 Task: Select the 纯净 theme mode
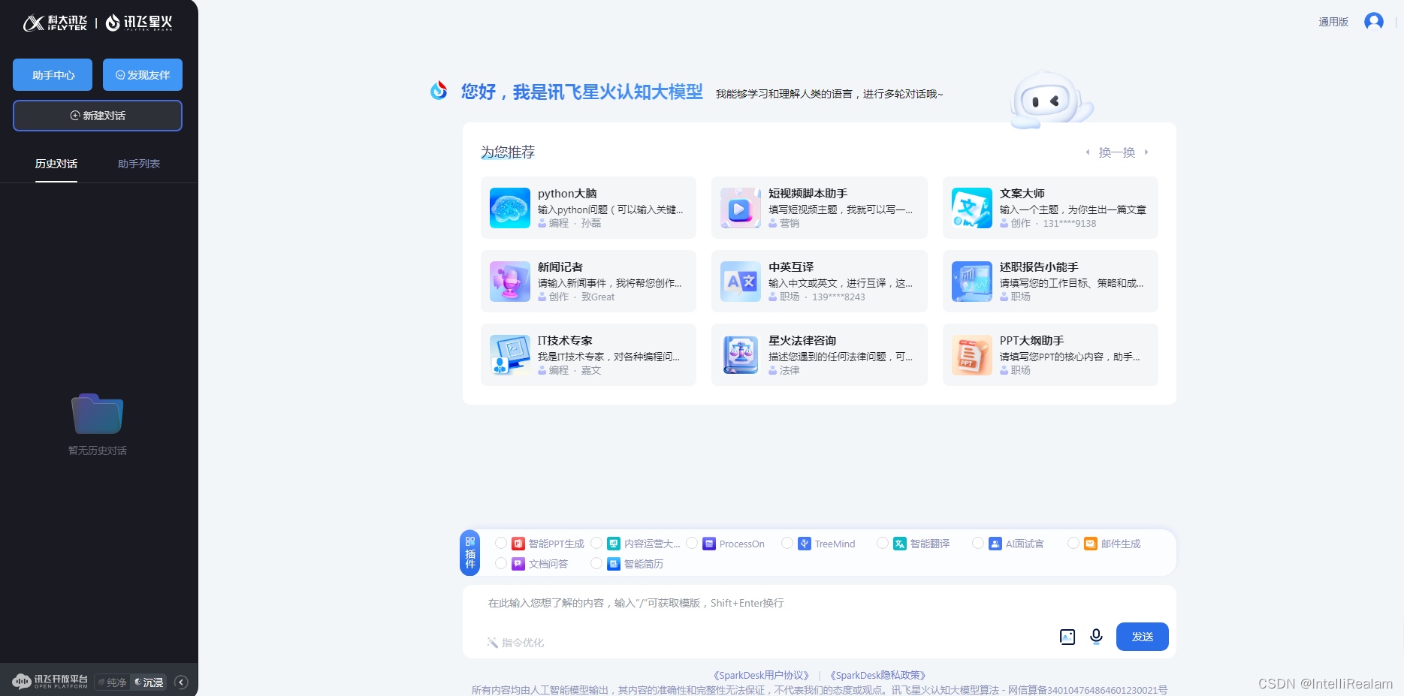112,682
